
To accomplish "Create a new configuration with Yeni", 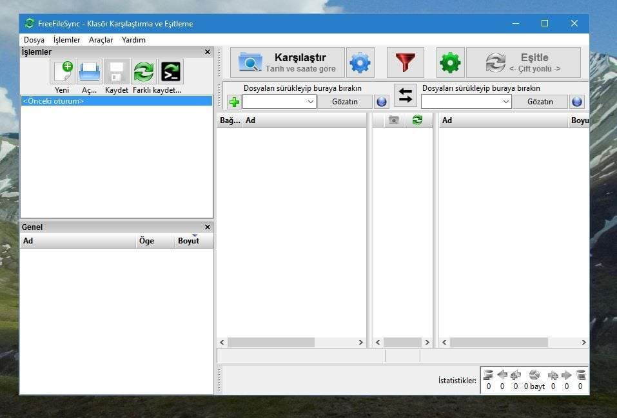I will pyautogui.click(x=62, y=71).
